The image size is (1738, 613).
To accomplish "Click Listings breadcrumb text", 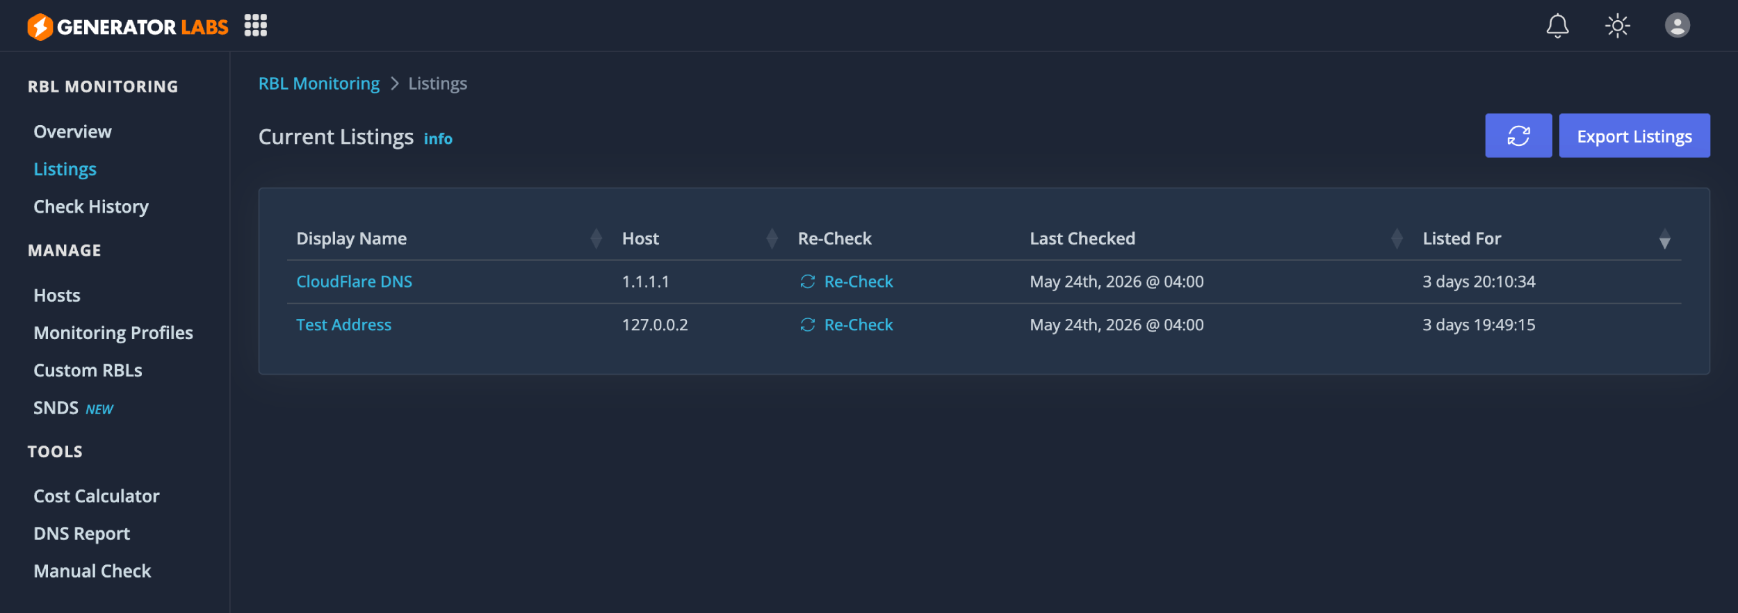I will (x=438, y=83).
